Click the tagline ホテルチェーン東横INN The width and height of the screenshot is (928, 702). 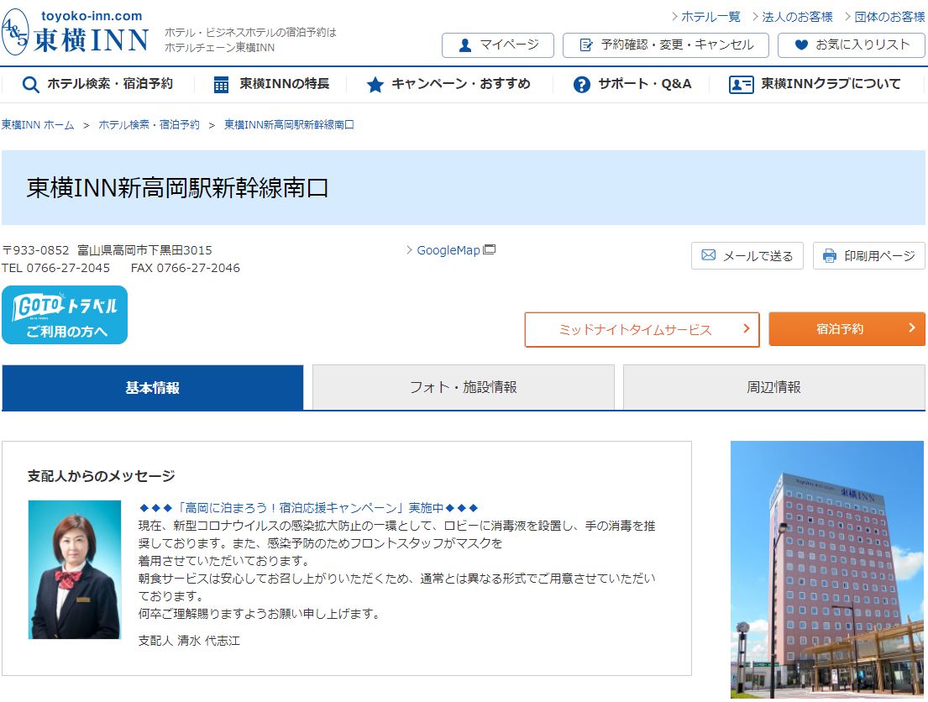click(x=219, y=48)
